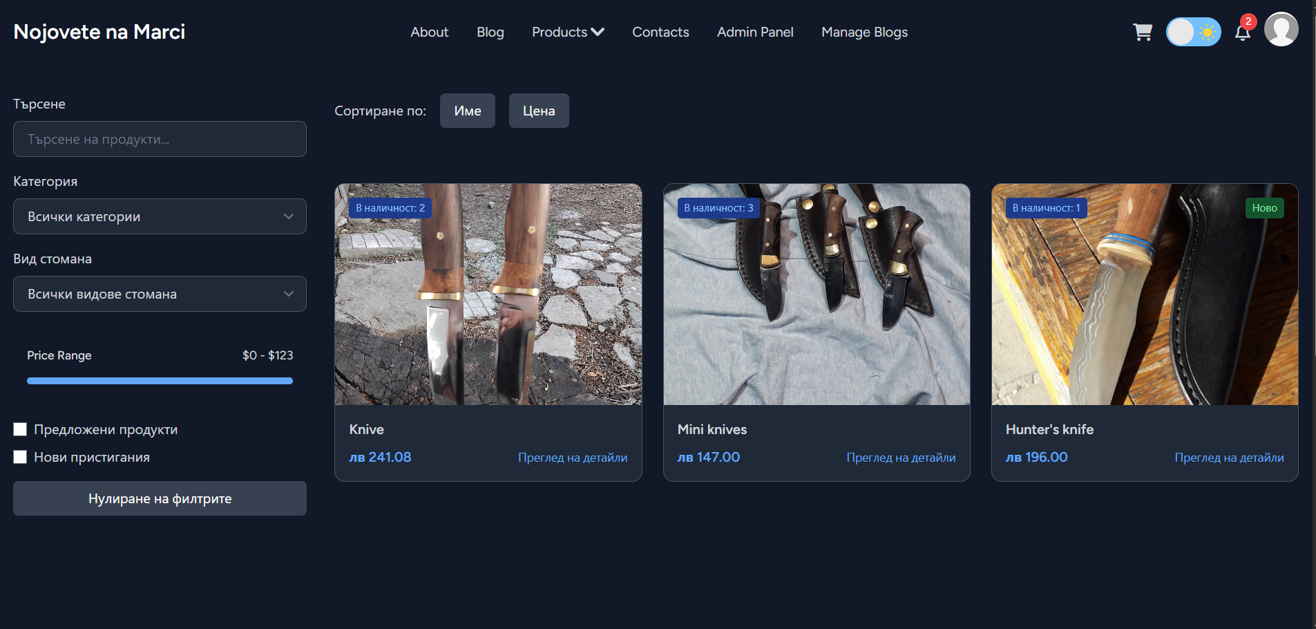Click the Nojovete na Marci logo
Image resolution: width=1316 pixels, height=629 pixels.
tap(99, 32)
